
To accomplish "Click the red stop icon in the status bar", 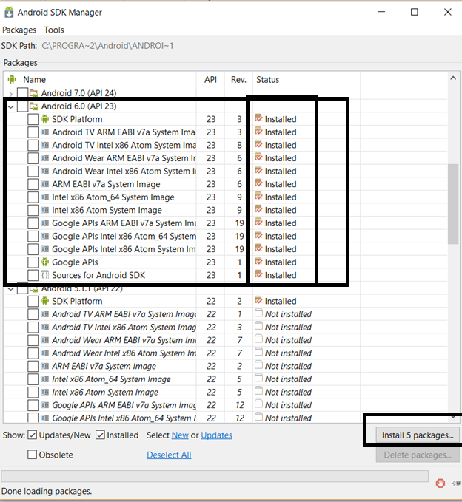I will [x=441, y=483].
